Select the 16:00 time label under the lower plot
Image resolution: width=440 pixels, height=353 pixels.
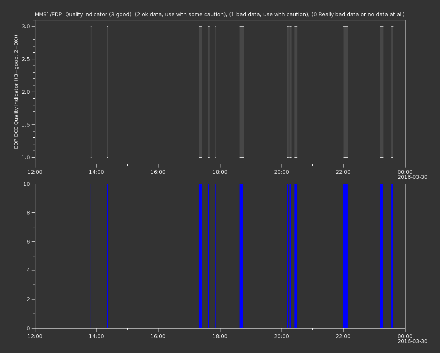pos(158,336)
